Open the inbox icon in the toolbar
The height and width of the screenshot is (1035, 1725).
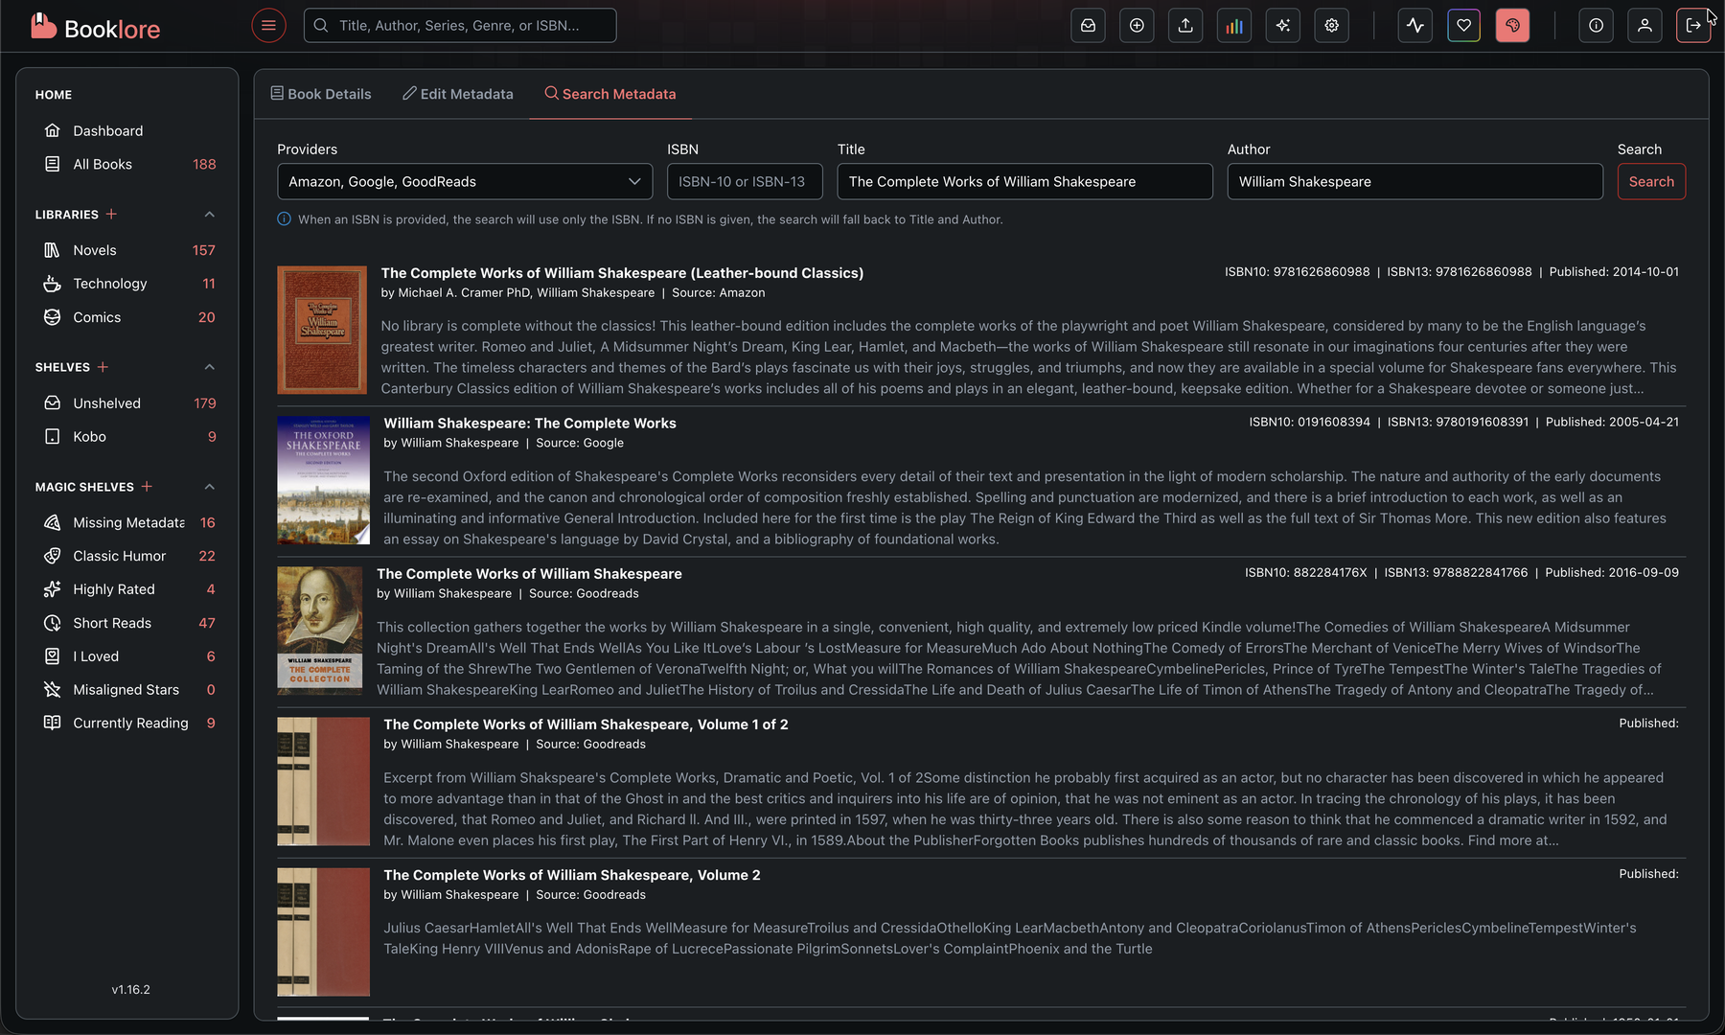pyautogui.click(x=1088, y=25)
